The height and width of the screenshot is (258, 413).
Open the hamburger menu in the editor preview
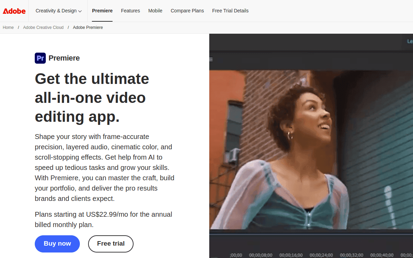pos(211,58)
